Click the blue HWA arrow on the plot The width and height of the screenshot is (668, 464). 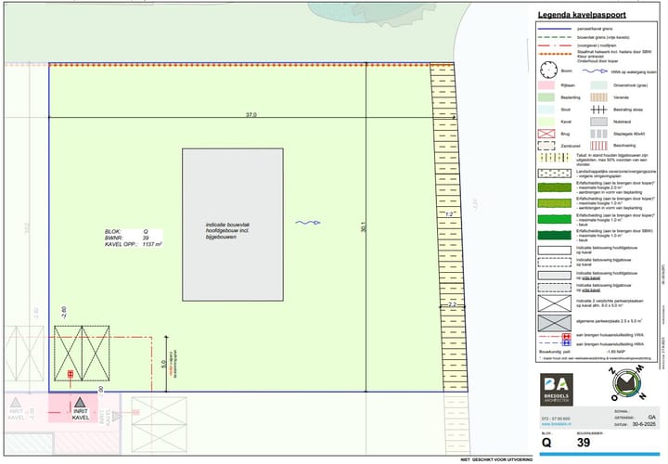[x=308, y=223]
